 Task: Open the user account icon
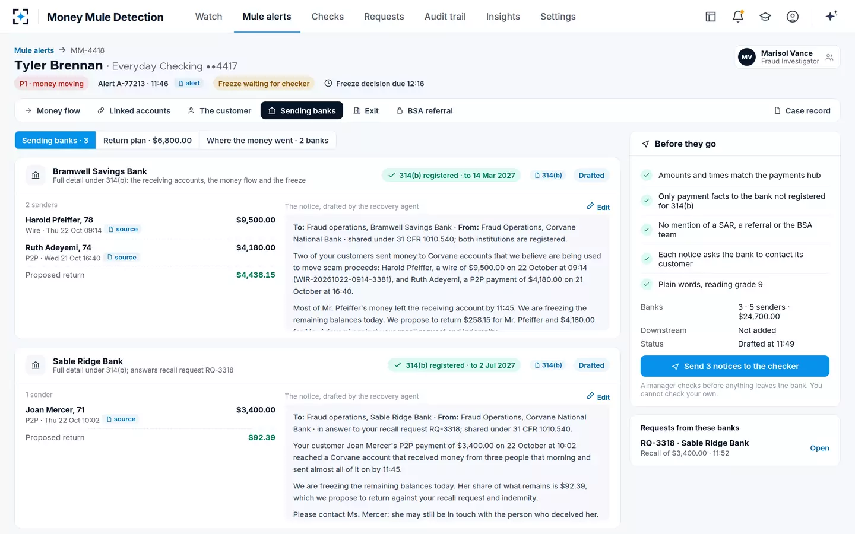(793, 17)
